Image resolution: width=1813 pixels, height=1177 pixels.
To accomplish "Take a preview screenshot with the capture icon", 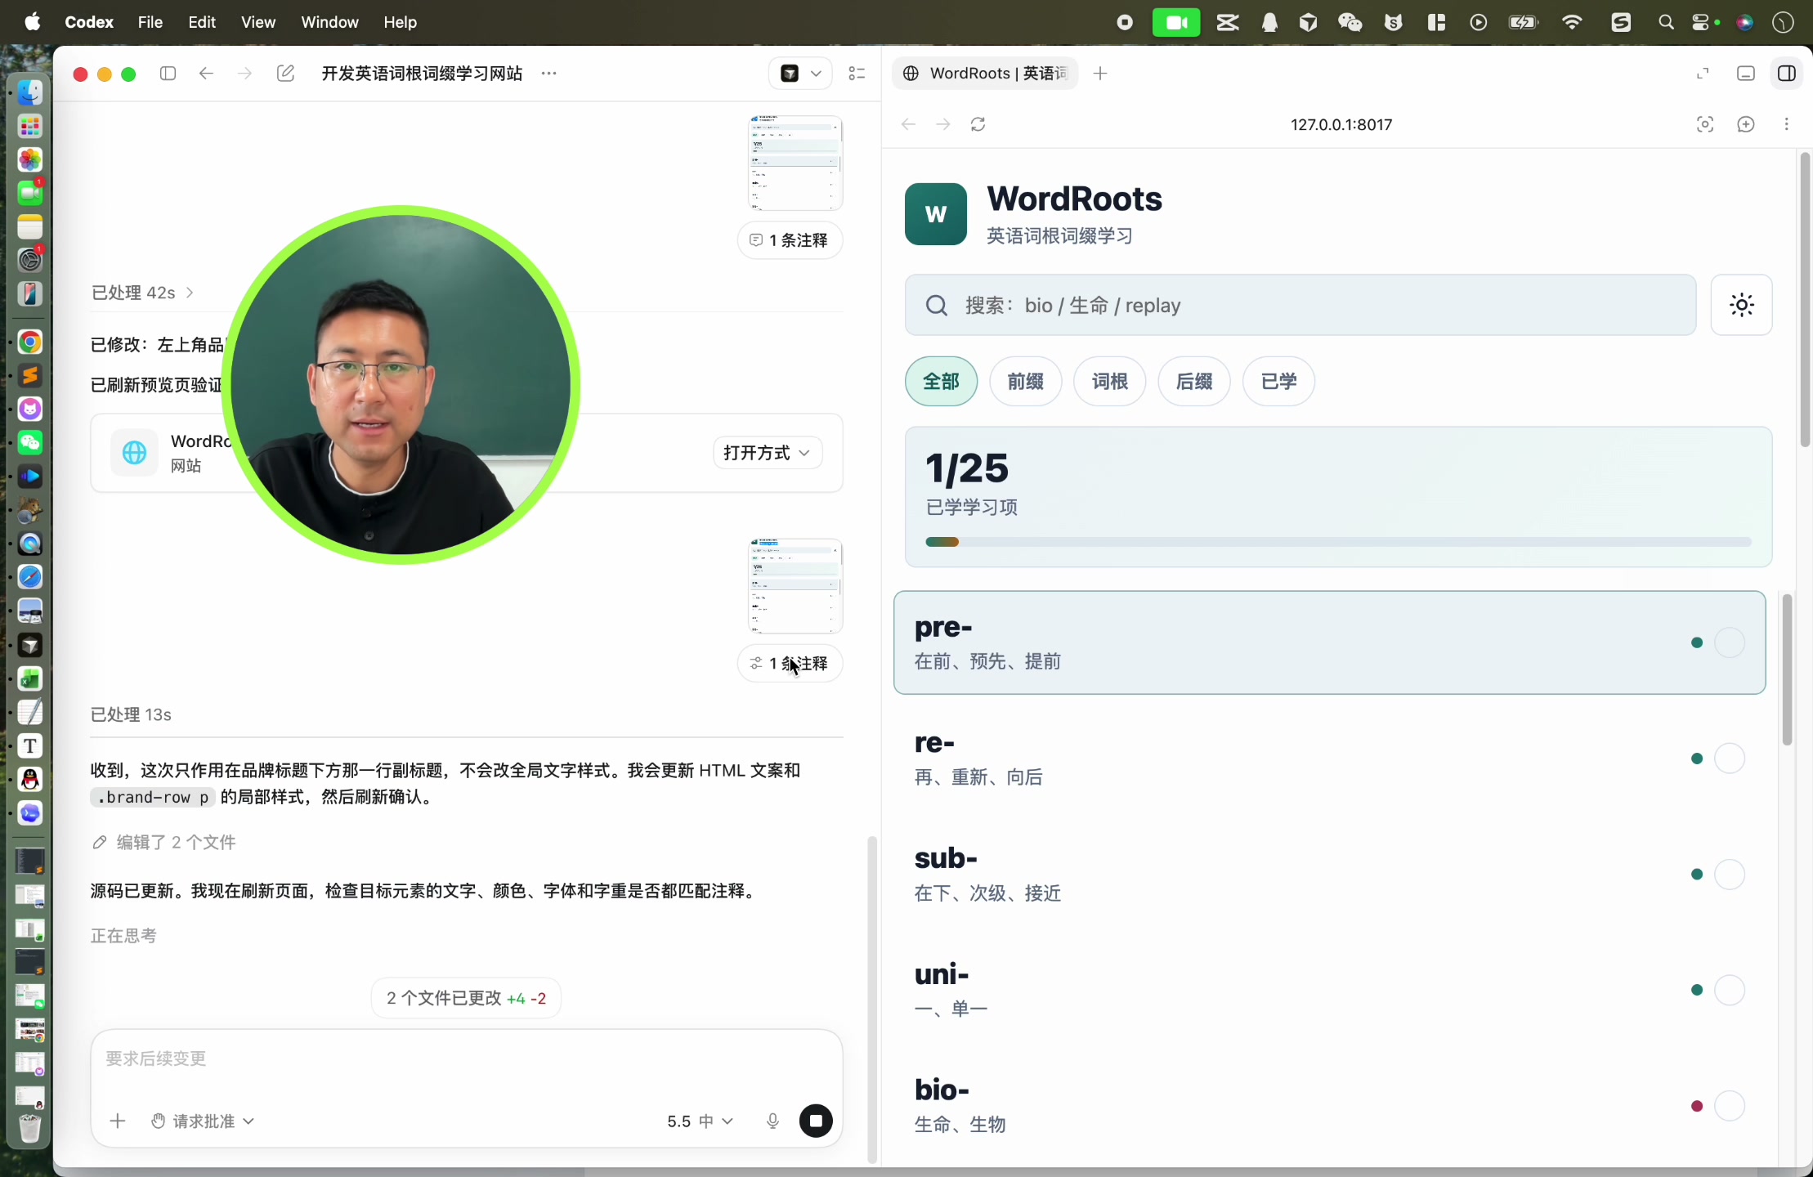I will pyautogui.click(x=1704, y=124).
